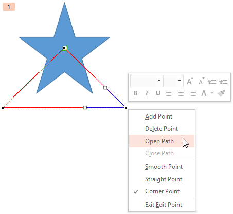Increase the list indent level
The image size is (233, 214).
click(223, 81)
